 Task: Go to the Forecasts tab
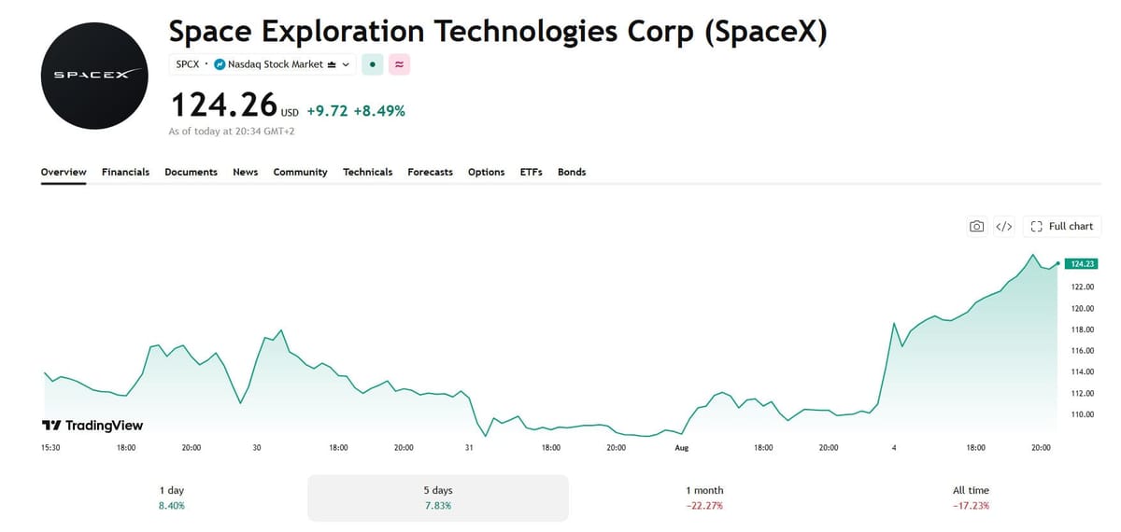[430, 172]
